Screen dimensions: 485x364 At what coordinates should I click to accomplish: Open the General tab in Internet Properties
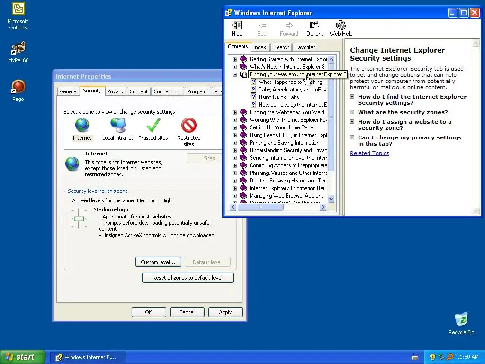(68, 91)
